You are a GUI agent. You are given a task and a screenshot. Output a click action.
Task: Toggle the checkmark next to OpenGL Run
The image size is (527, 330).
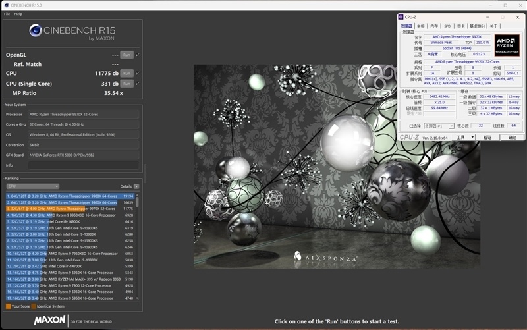[138, 55]
